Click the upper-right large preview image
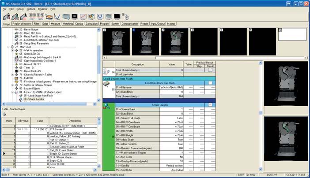310x178 pixels. click(286, 83)
